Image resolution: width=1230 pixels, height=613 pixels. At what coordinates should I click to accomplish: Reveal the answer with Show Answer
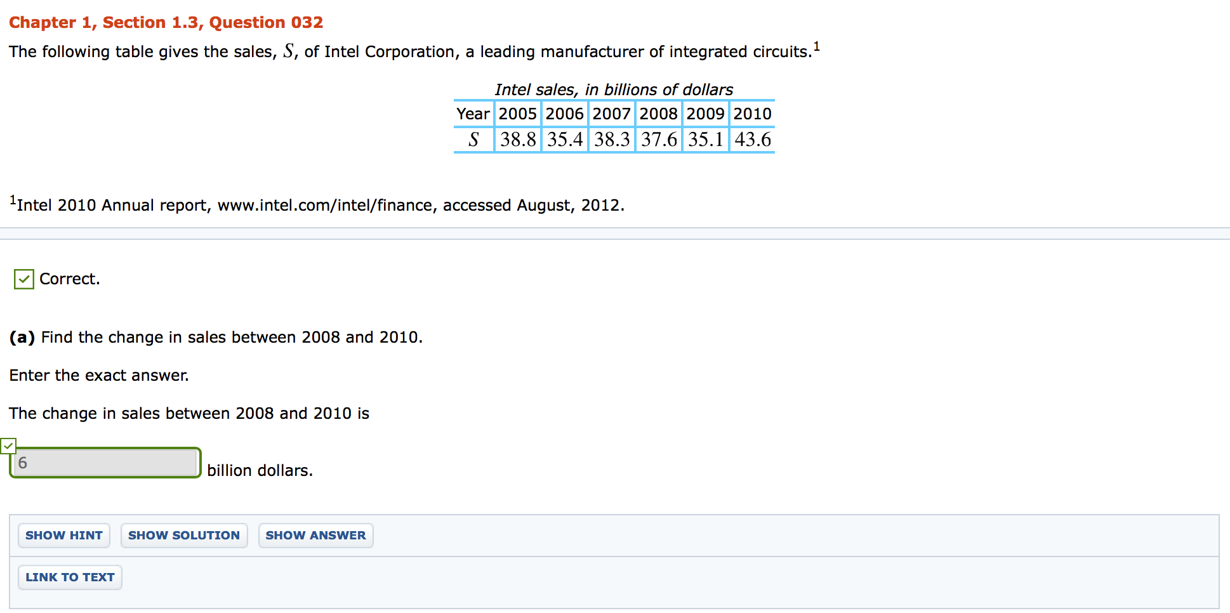(315, 536)
